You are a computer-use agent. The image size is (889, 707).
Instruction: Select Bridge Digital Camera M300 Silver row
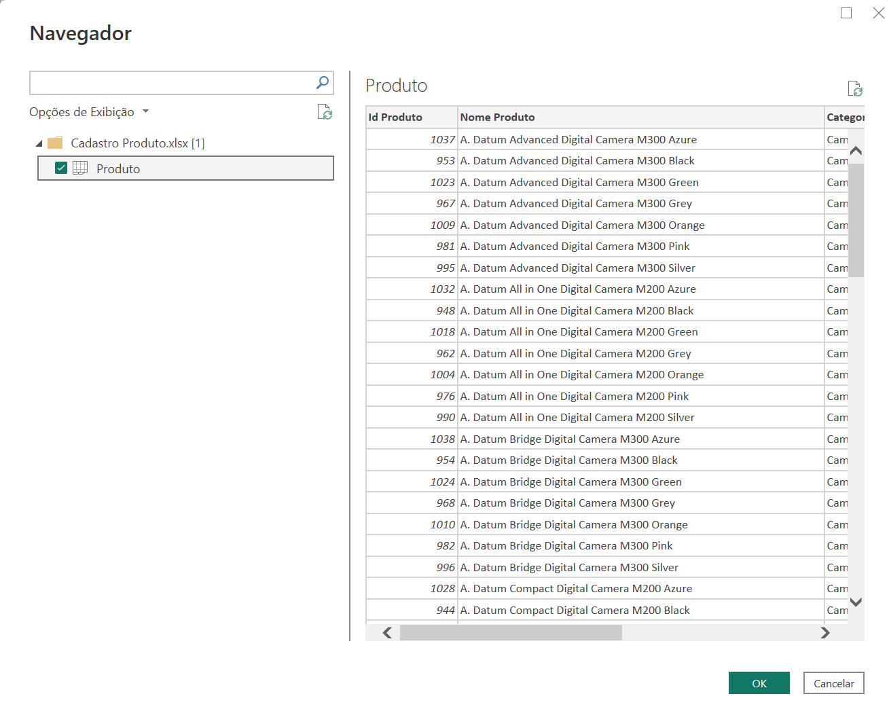tap(606, 567)
